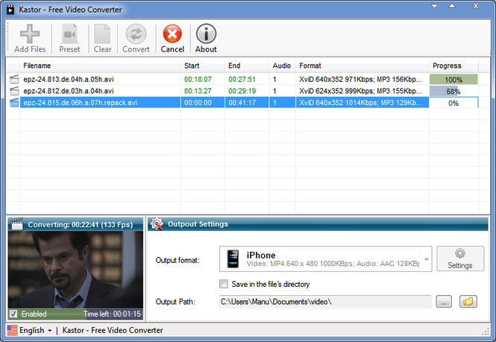The image size is (496, 342).
Task: Click the Start column header
Action: pos(202,66)
